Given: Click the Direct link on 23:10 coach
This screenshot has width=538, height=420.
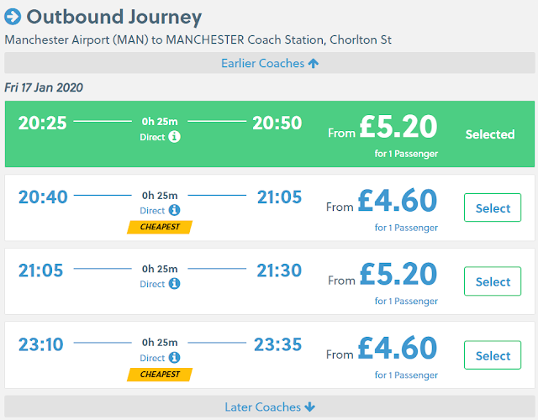Looking at the screenshot, I should point(152,358).
